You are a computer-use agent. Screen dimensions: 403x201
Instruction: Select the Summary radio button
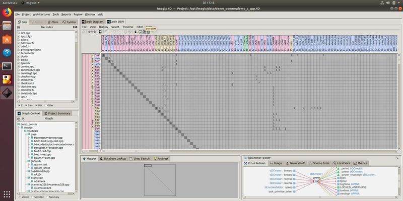pos(47,197)
